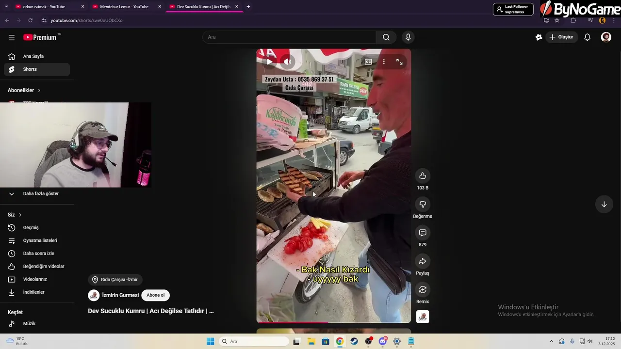Image resolution: width=621 pixels, height=349 pixels.
Task: Click the search magnifier button
Action: pyautogui.click(x=386, y=37)
